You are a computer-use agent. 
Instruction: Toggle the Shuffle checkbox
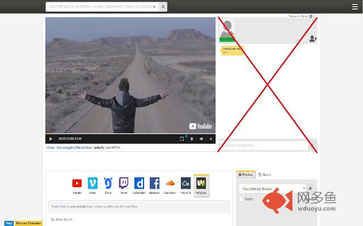click(x=241, y=199)
